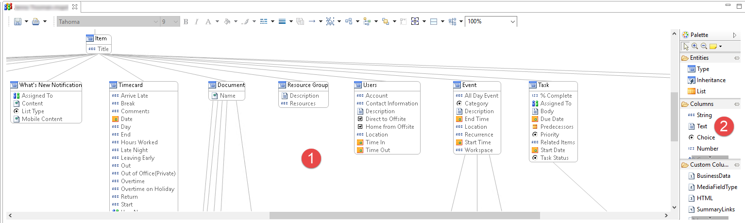Pick the Type entity tool

(x=699, y=69)
